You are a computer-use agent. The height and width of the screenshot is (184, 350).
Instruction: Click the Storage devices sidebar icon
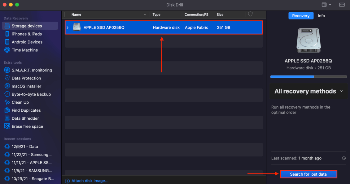[x=7, y=26]
